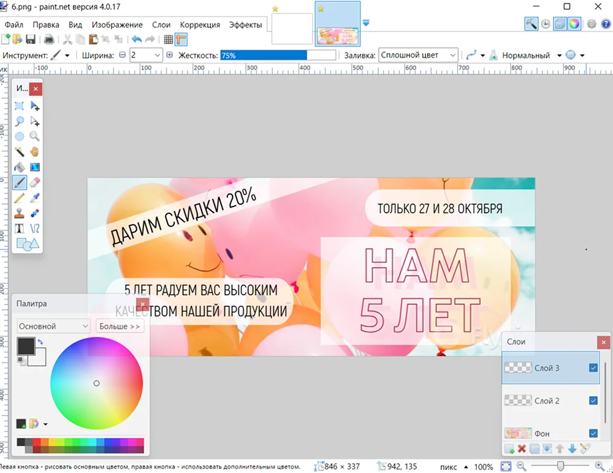The width and height of the screenshot is (613, 473).
Task: Open the Gradient tool
Action: (x=34, y=167)
